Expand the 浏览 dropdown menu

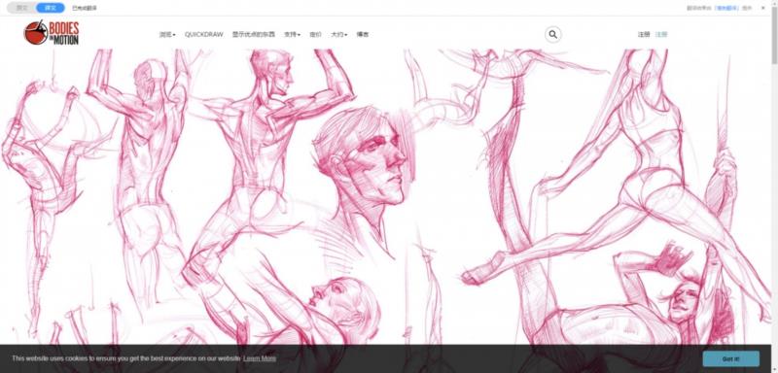click(x=167, y=35)
